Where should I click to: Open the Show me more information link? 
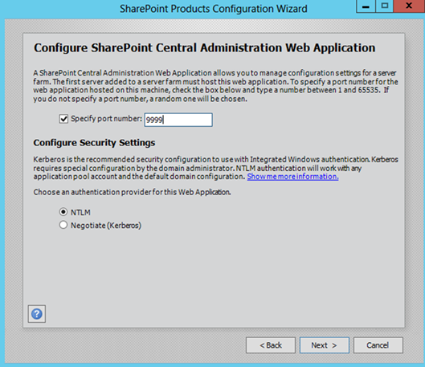(x=292, y=177)
